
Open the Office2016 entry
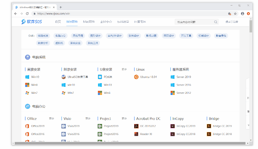pos(35,134)
